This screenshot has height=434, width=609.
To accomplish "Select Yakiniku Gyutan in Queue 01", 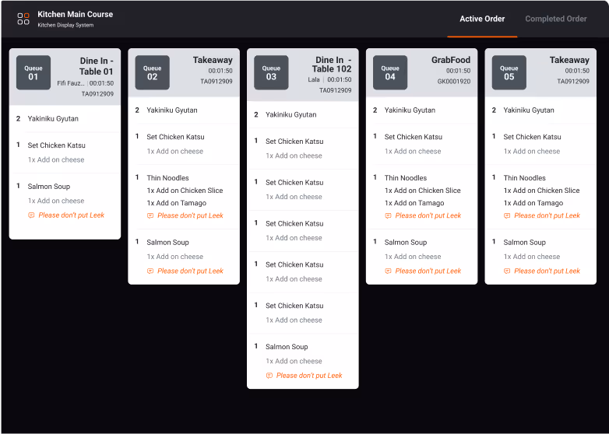I will click(x=53, y=119).
